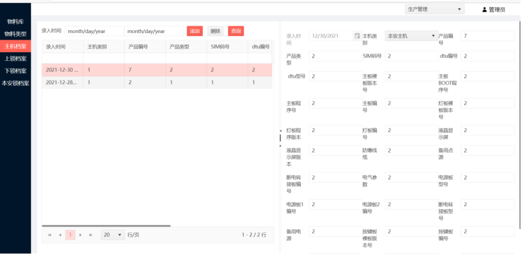Click the 主板BOOT程序号 input field
The image size is (521, 254).
pos(487,76)
